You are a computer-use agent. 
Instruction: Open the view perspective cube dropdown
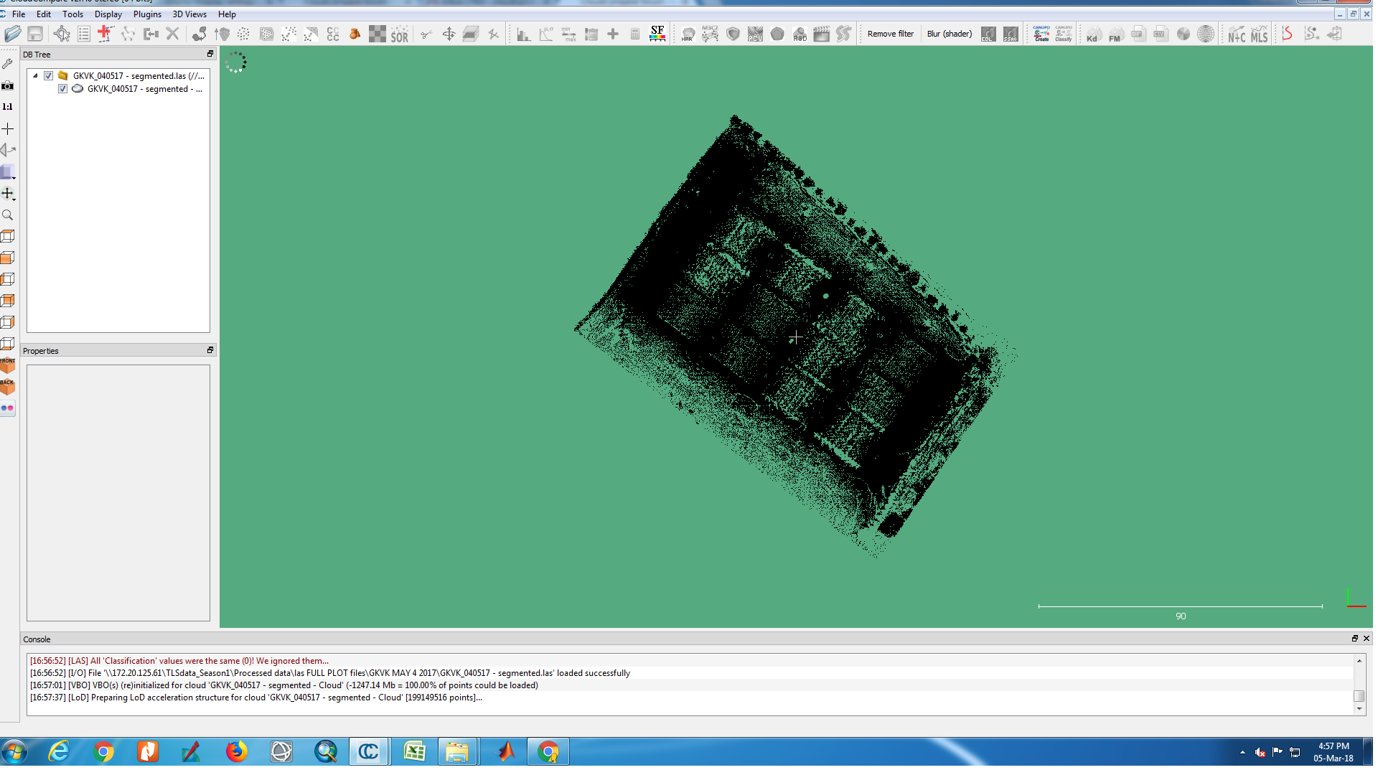pos(8,172)
